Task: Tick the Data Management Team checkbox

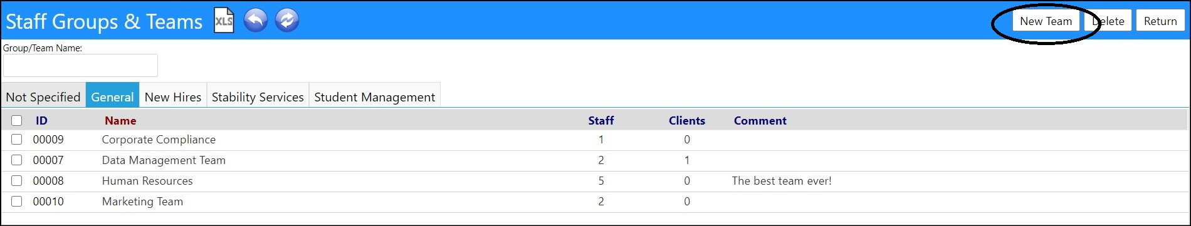Action: (17, 160)
